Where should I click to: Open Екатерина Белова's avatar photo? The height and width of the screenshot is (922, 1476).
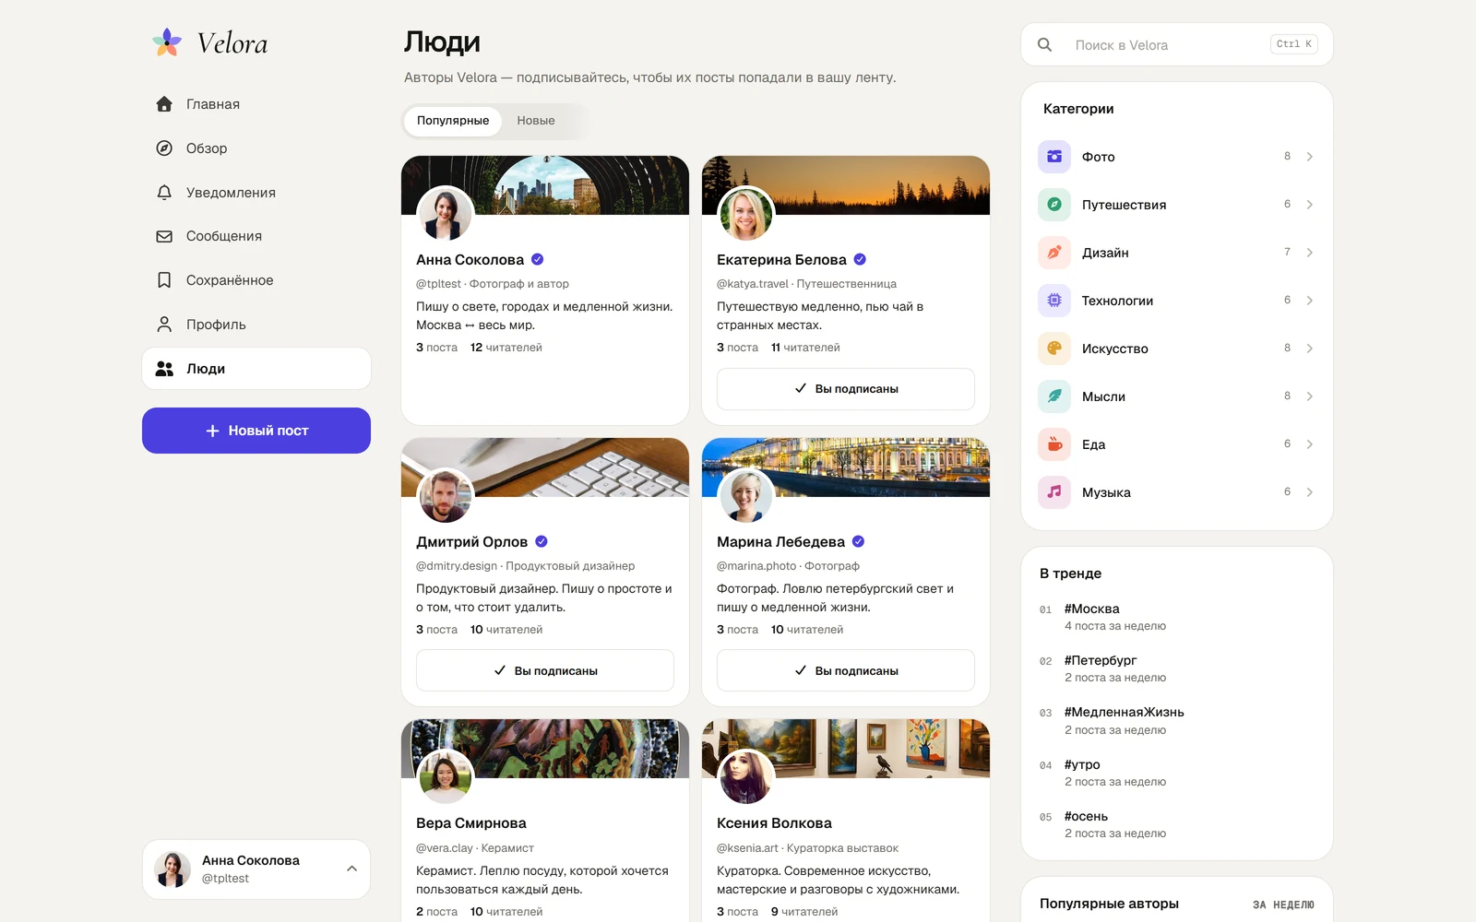pos(745,214)
